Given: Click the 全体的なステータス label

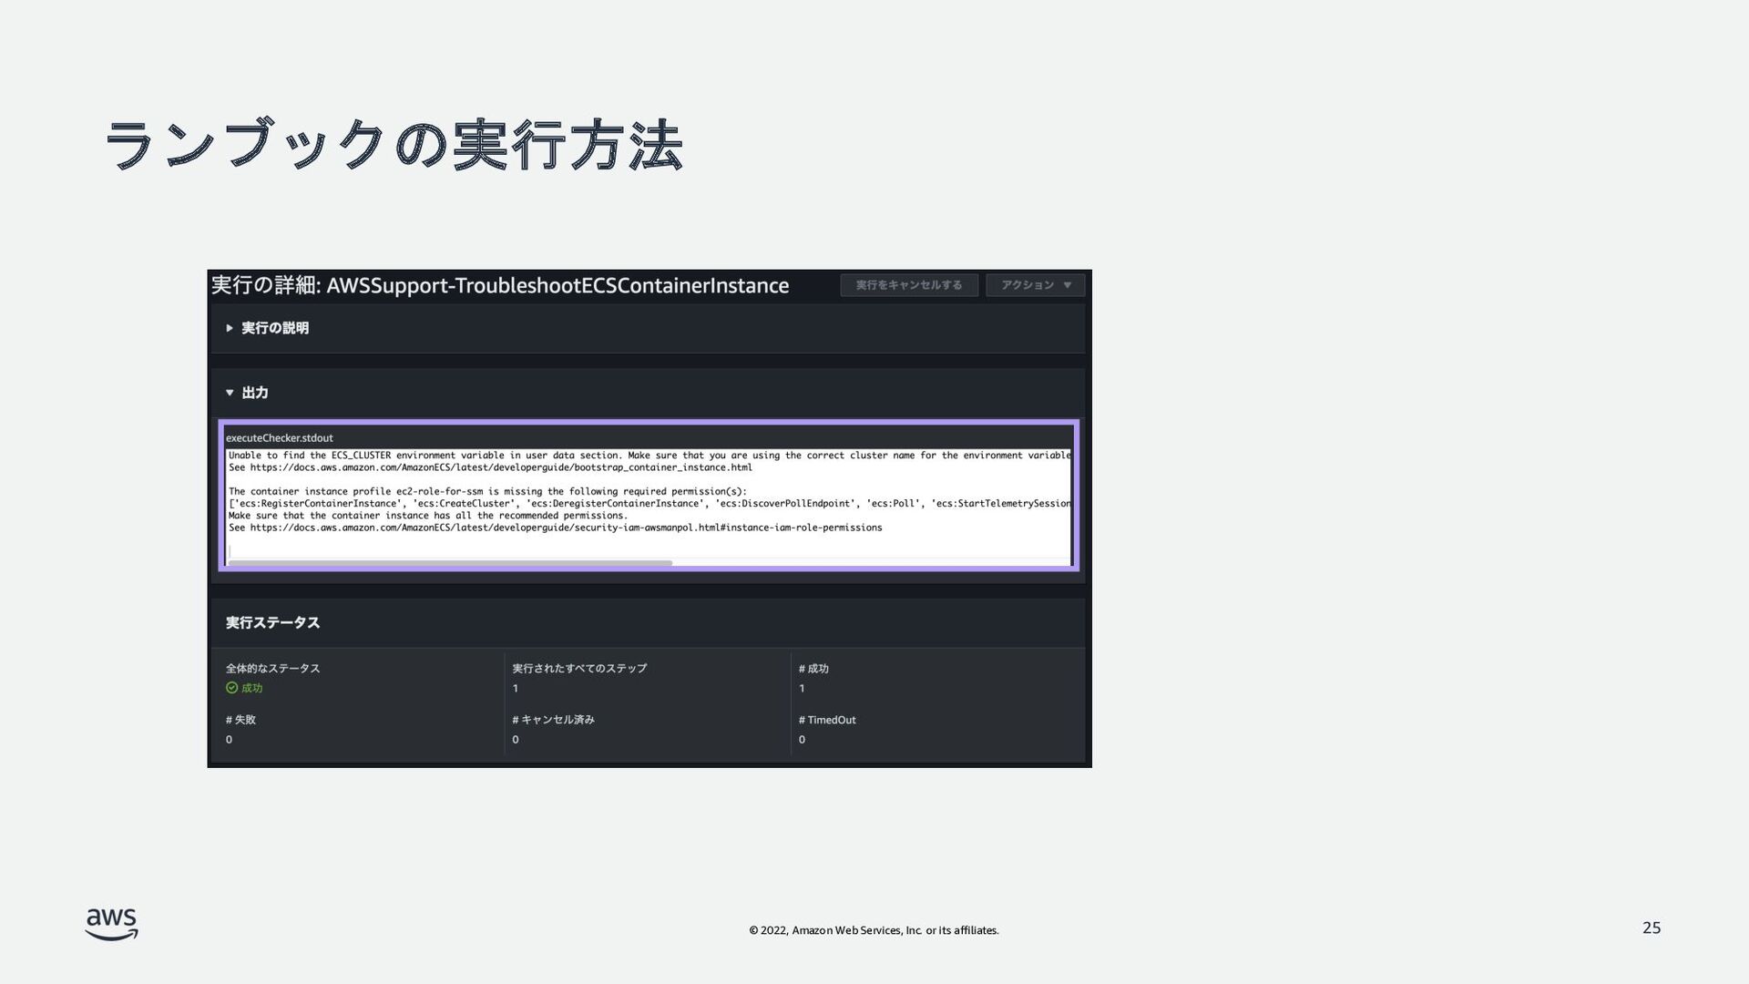Looking at the screenshot, I should click(x=272, y=669).
